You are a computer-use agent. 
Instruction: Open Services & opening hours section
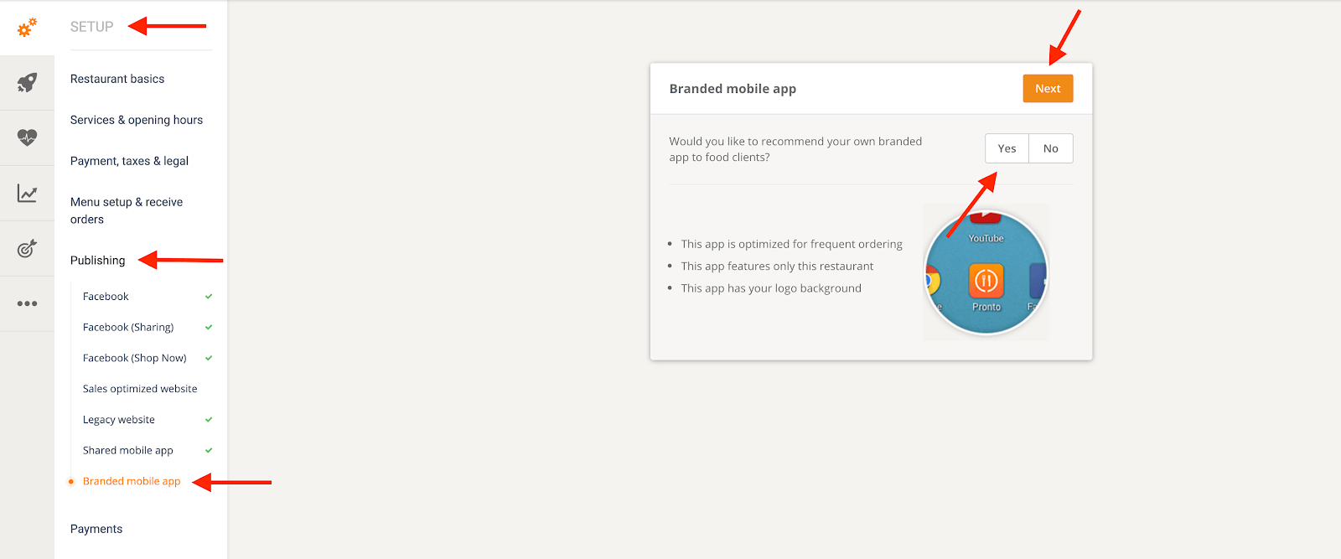point(137,120)
